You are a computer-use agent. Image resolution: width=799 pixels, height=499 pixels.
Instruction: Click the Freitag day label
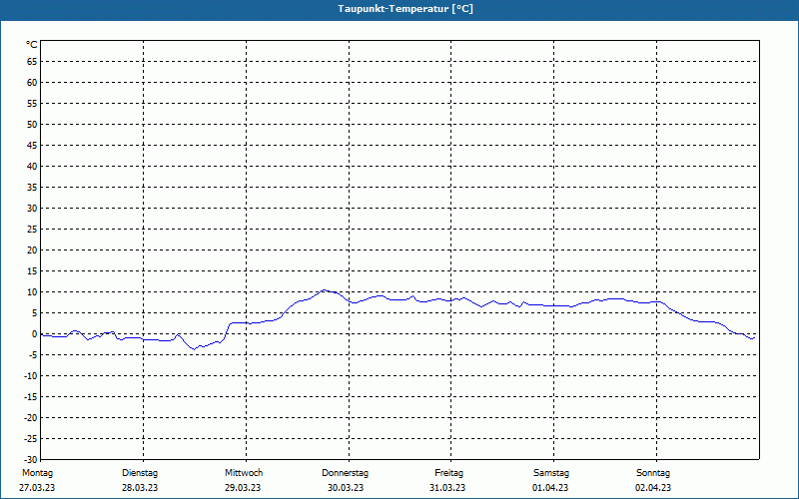pyautogui.click(x=448, y=473)
